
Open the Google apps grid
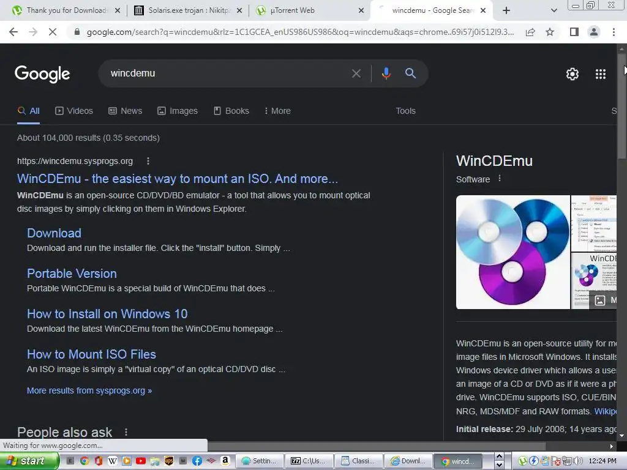601,74
